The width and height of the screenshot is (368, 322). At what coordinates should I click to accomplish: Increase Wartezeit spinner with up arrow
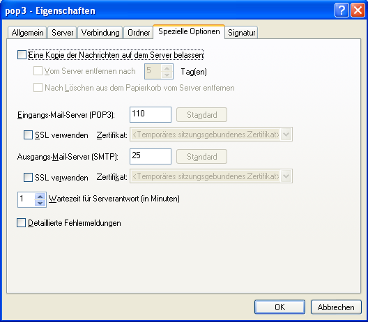(x=40, y=197)
